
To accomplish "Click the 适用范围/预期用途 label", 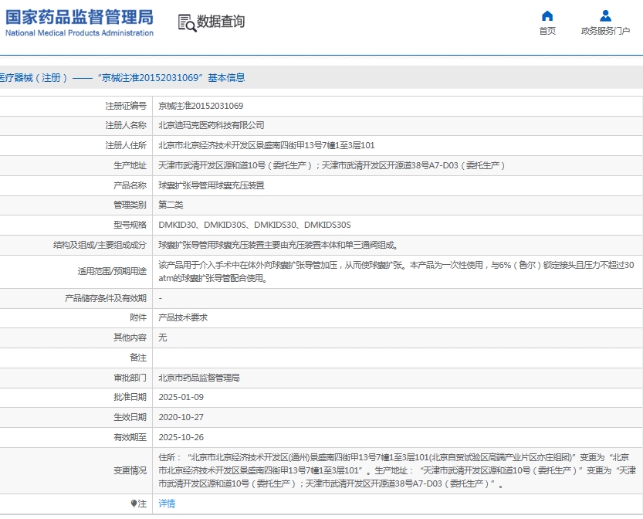I will [x=112, y=272].
